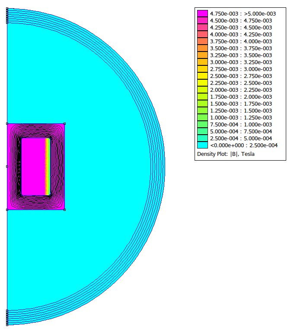This screenshot has width=294, height=336.
Task: Click the top-right corner node of the rectangle
Action: [x=64, y=123]
